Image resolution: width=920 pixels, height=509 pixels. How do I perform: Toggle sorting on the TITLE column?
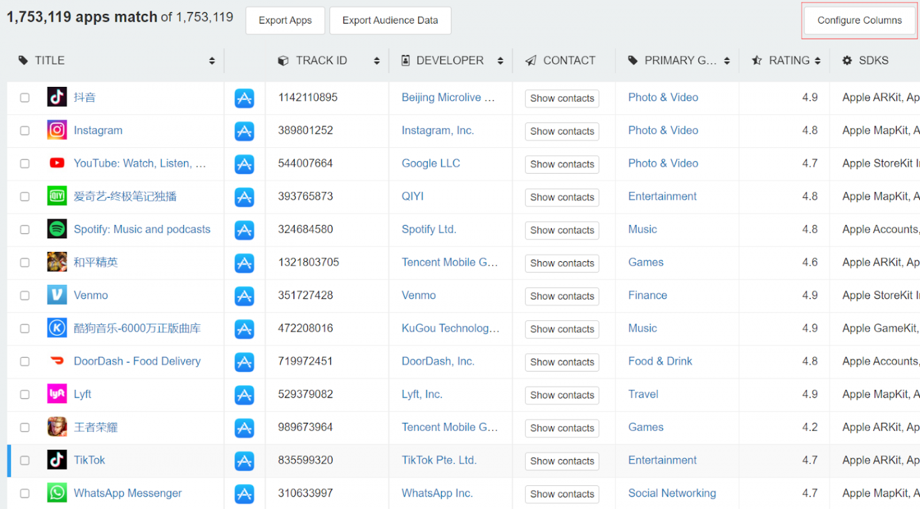tap(212, 60)
